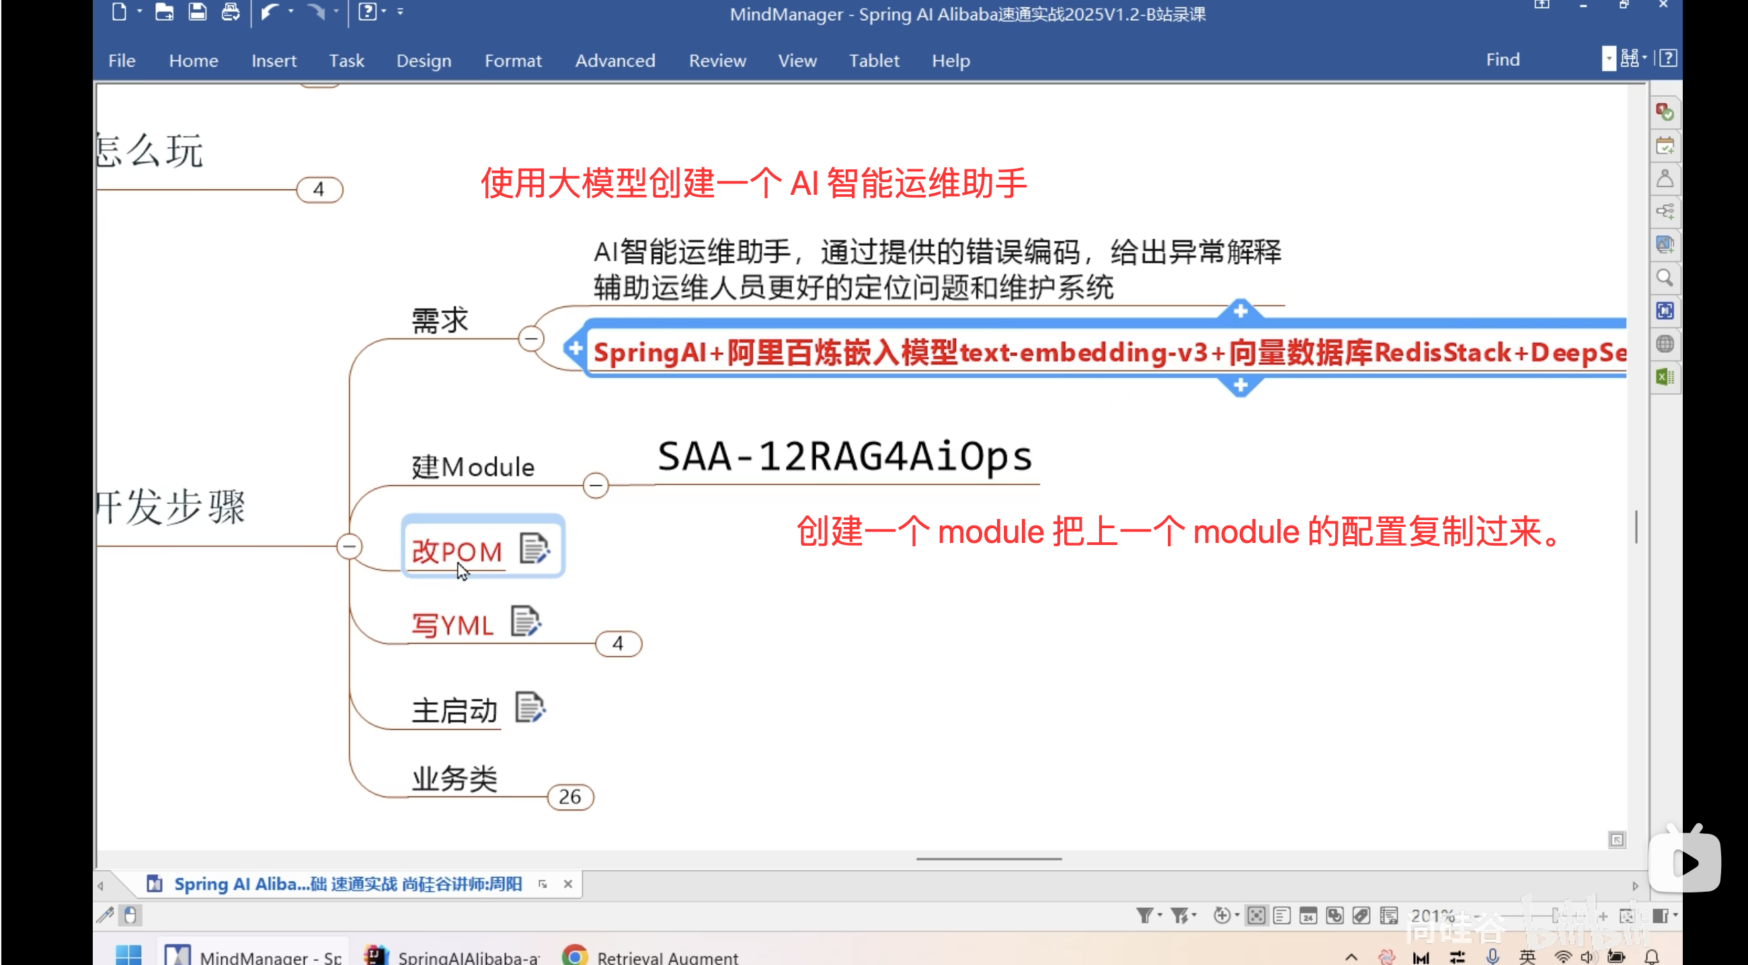Create a new map document
The width and height of the screenshot is (1748, 965).
point(120,12)
